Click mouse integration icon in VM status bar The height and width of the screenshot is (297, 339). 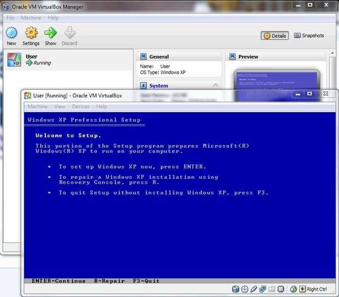click(294, 289)
